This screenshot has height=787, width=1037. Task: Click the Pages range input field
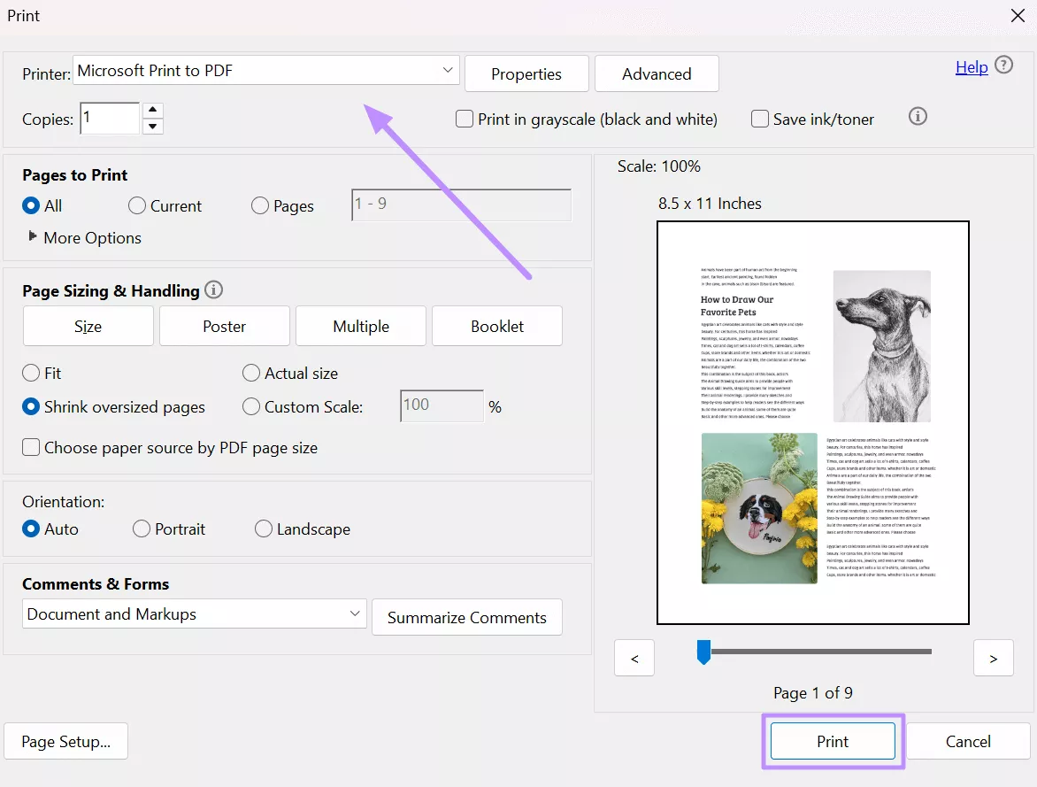pos(460,204)
